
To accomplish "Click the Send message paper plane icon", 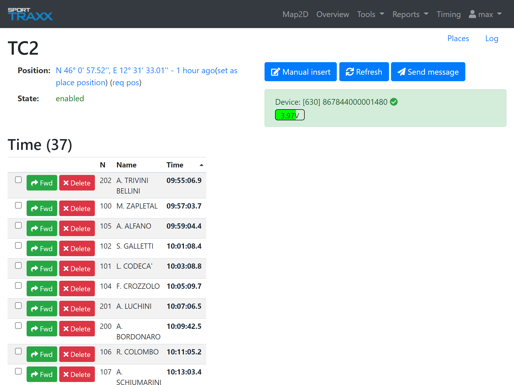I will pyautogui.click(x=402, y=72).
